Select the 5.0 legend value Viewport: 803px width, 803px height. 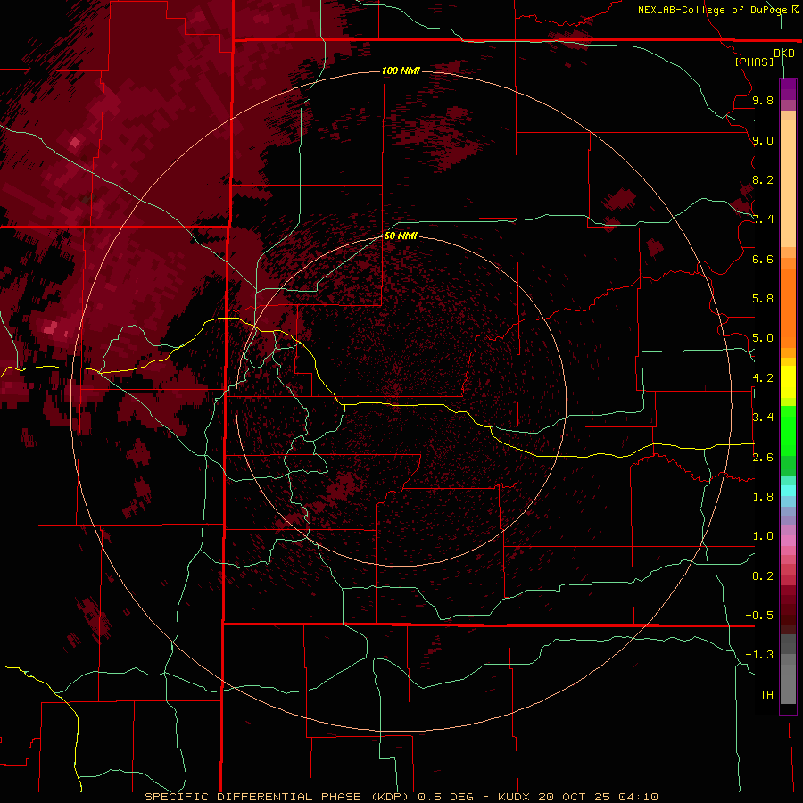point(763,338)
